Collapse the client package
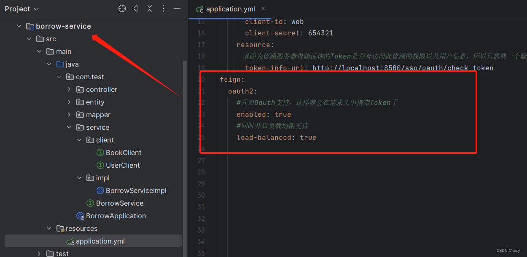 [x=79, y=140]
